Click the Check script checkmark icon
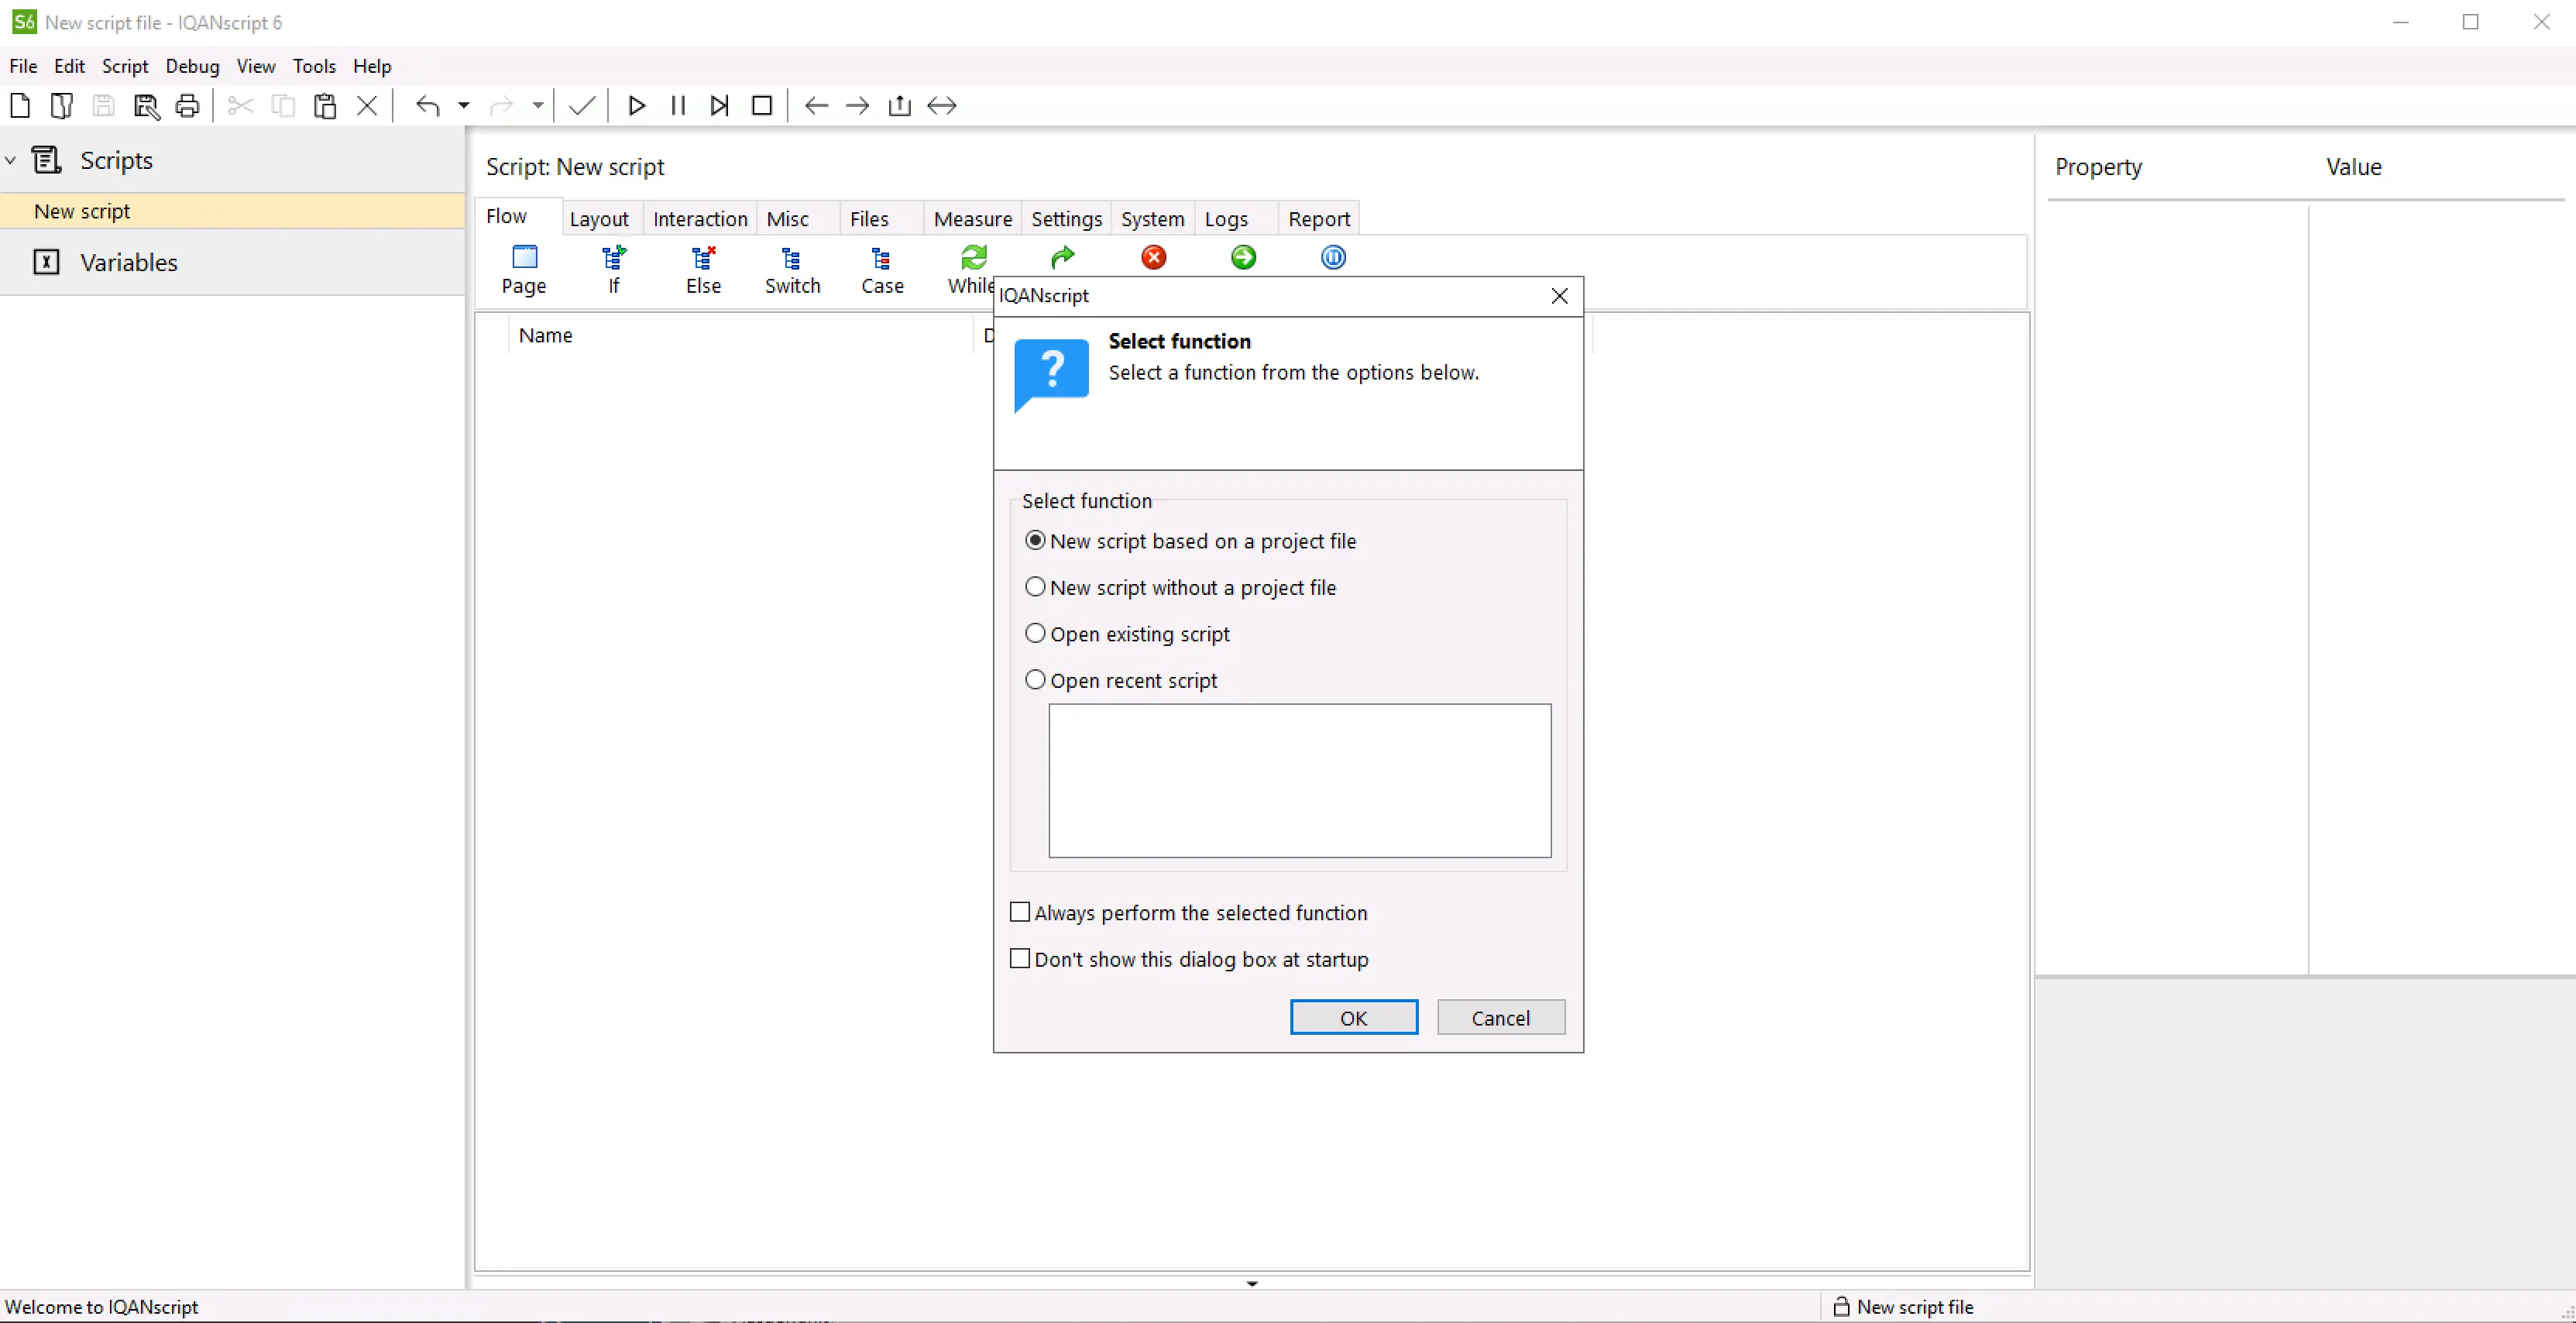This screenshot has height=1323, width=2576. 582,106
